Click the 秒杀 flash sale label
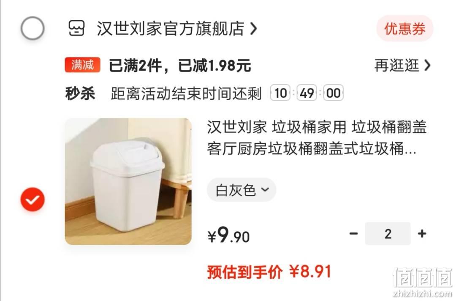Image resolution: width=456 pixels, height=301 pixels. tap(80, 93)
